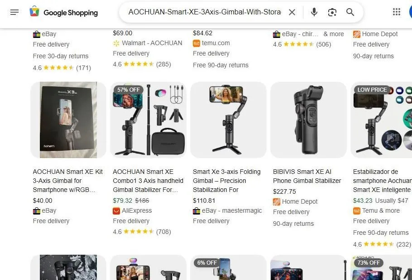Click the eBay icon under $40.00
This screenshot has height=280, width=412.
click(37, 211)
